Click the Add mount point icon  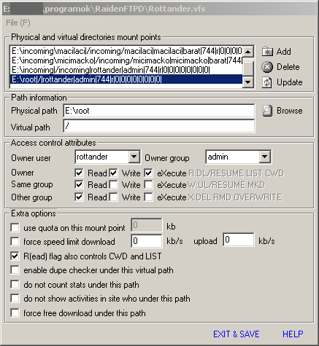coord(267,52)
